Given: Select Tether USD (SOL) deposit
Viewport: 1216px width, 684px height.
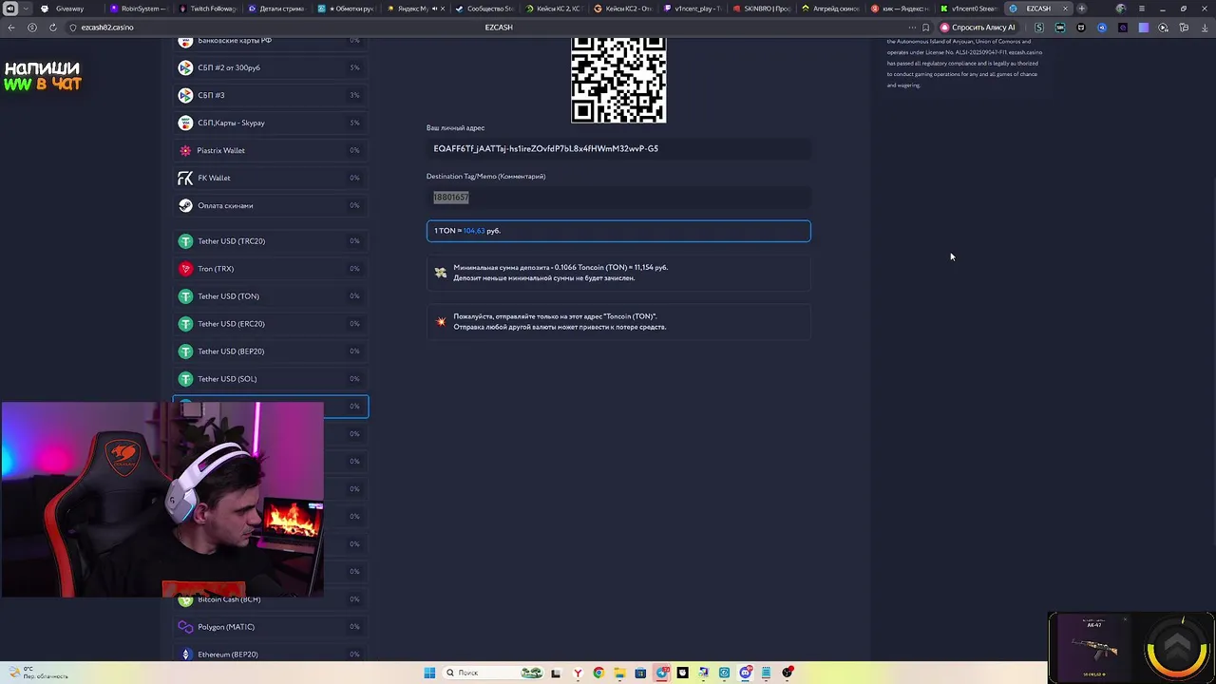Looking at the screenshot, I should tap(271, 379).
